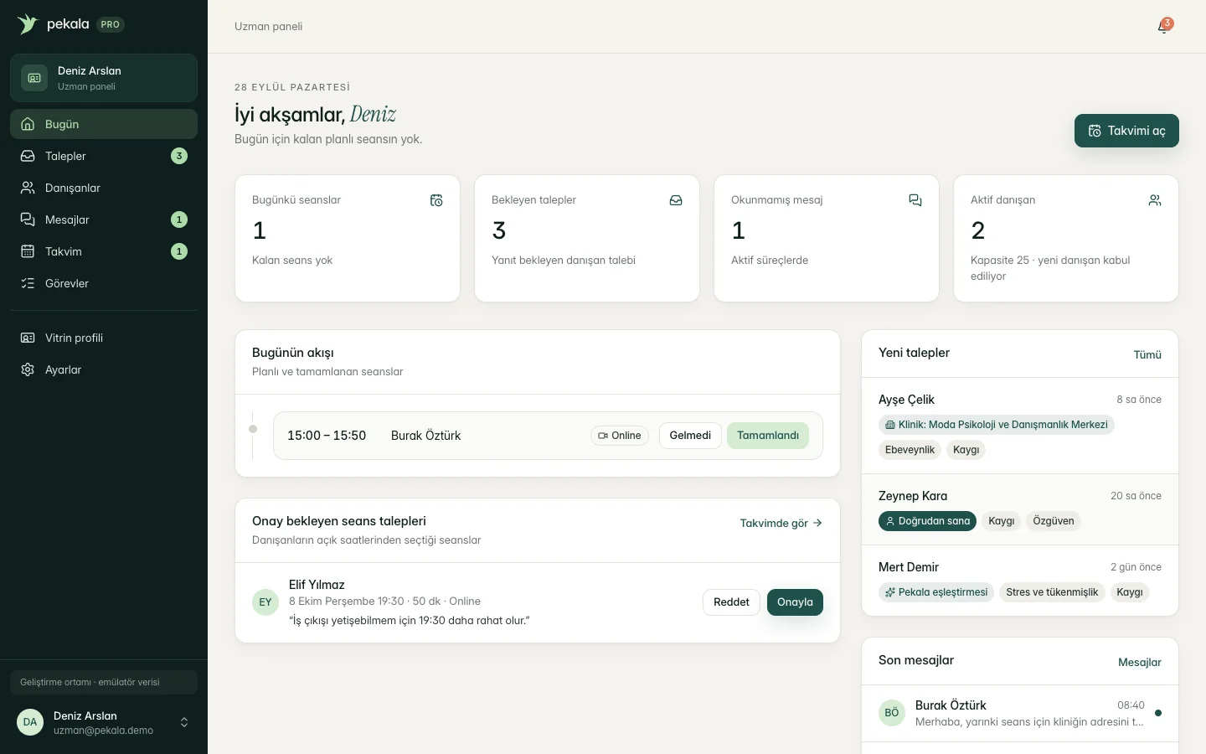The width and height of the screenshot is (1206, 754).
Task: Click the Mesajlar badge showing 1
Action: [x=179, y=219]
